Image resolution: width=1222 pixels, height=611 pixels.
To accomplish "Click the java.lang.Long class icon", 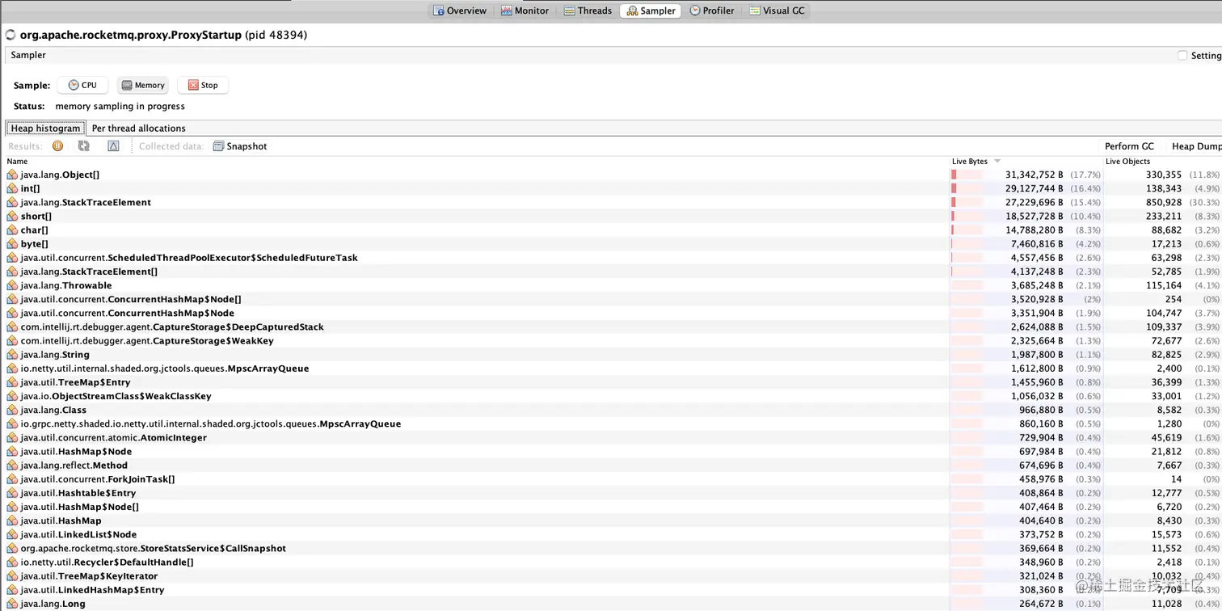I will coord(12,604).
